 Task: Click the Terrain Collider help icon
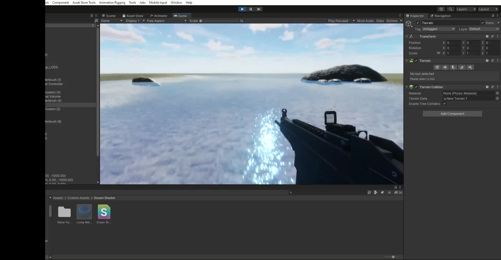click(487, 87)
